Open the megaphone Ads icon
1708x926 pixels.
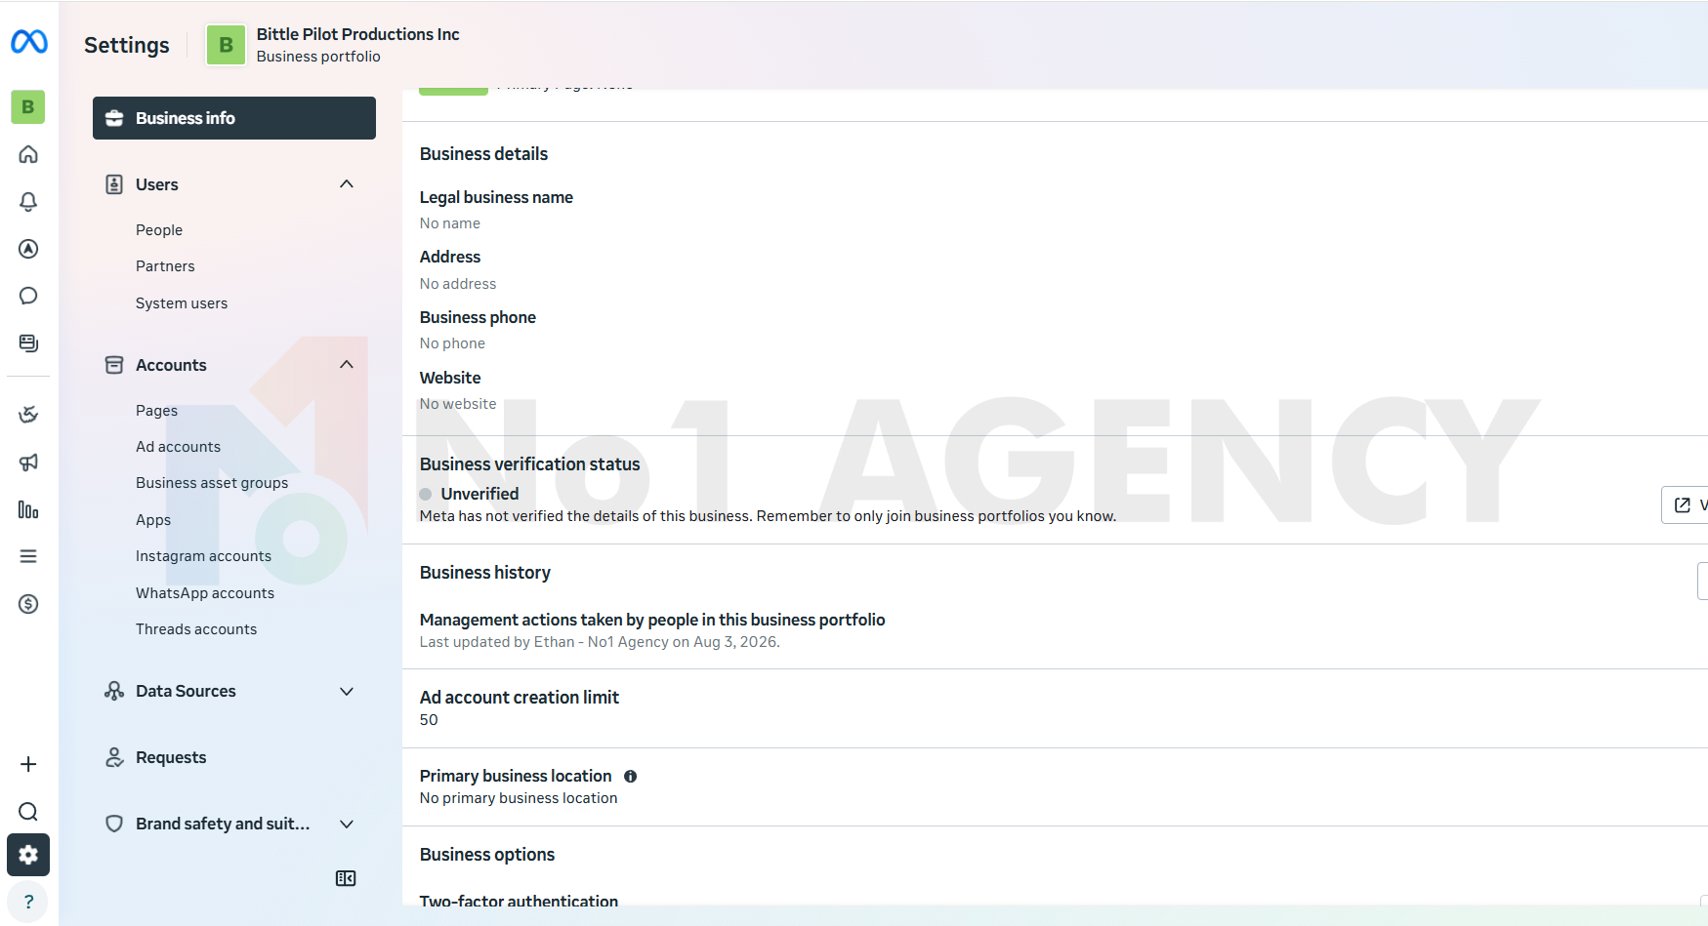[28, 463]
